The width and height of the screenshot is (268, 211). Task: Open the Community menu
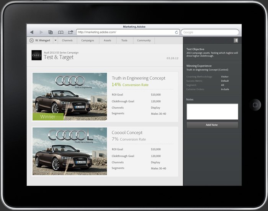coord(144,40)
